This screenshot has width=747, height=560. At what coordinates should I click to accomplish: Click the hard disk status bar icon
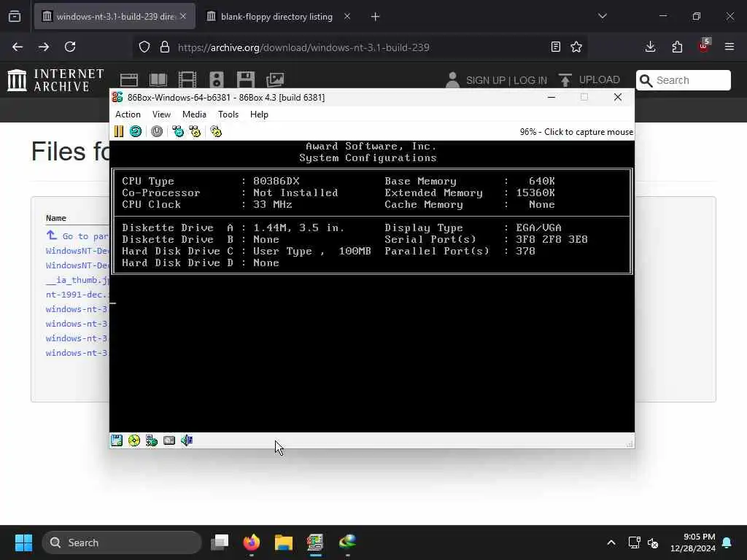[169, 440]
